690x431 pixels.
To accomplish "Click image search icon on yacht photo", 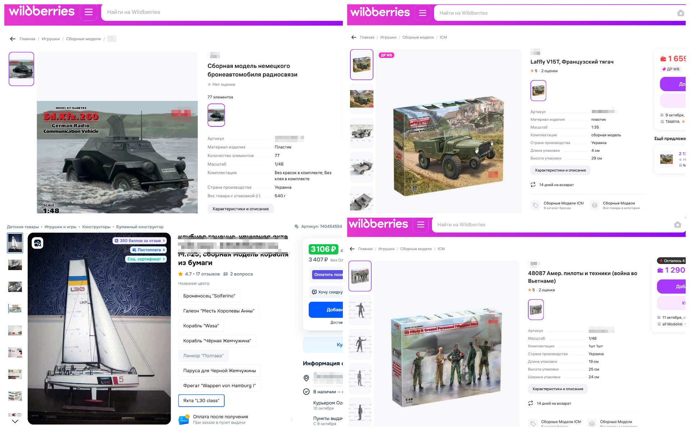I will 38,243.
